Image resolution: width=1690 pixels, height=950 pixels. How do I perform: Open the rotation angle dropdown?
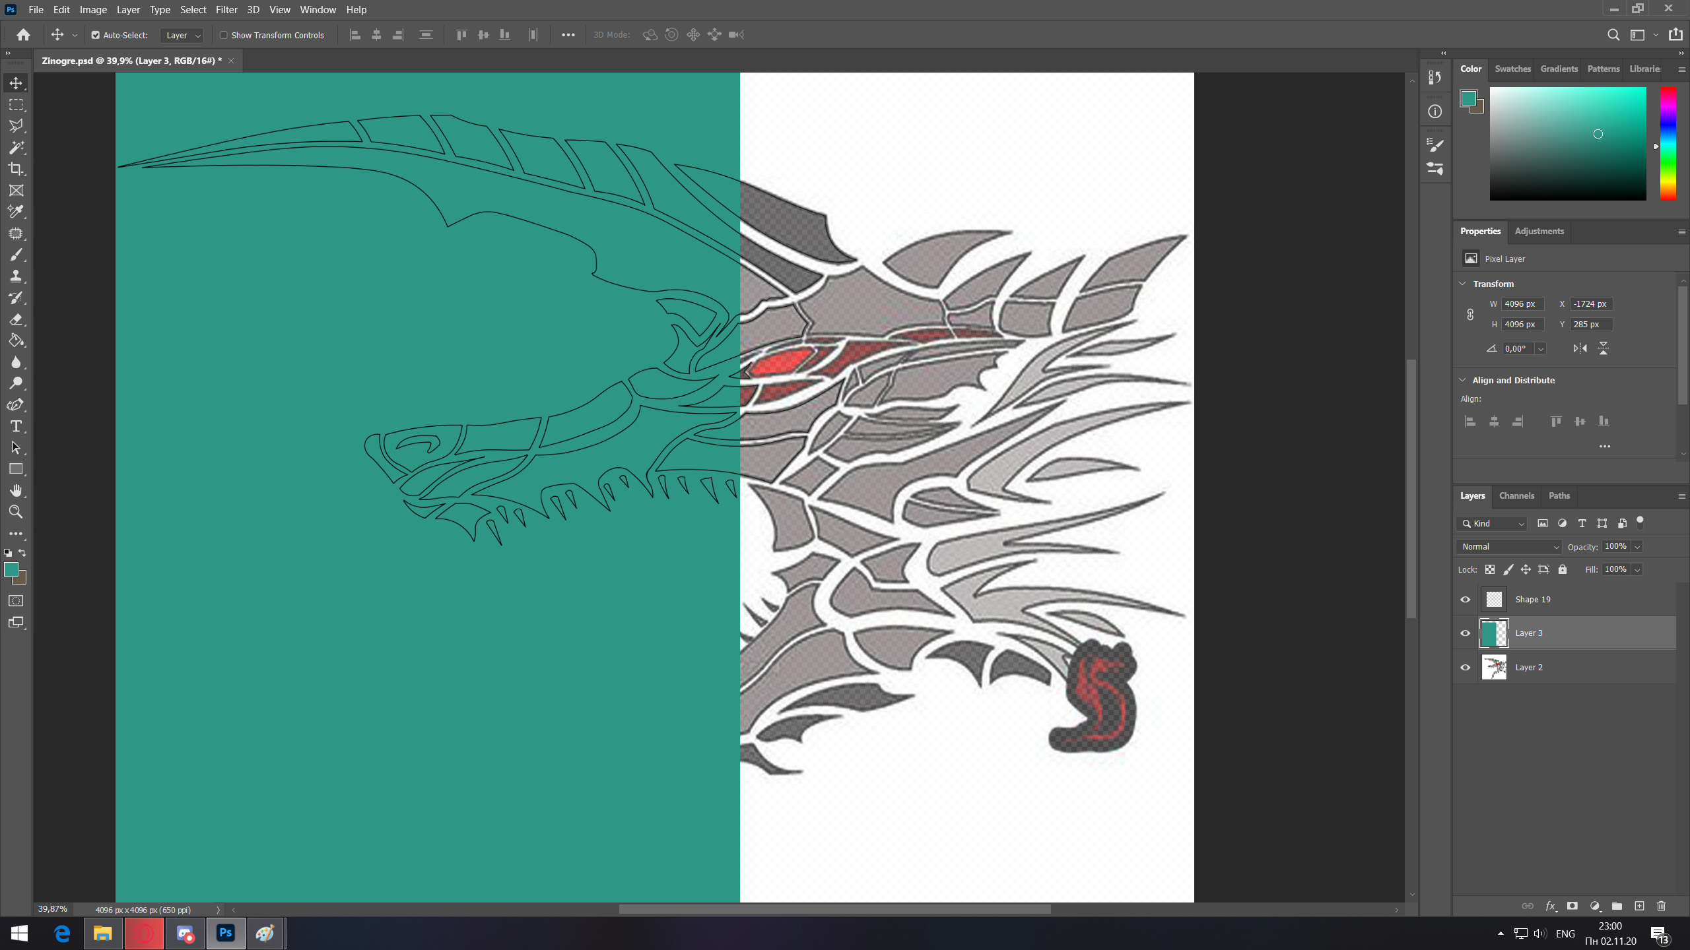1541,348
